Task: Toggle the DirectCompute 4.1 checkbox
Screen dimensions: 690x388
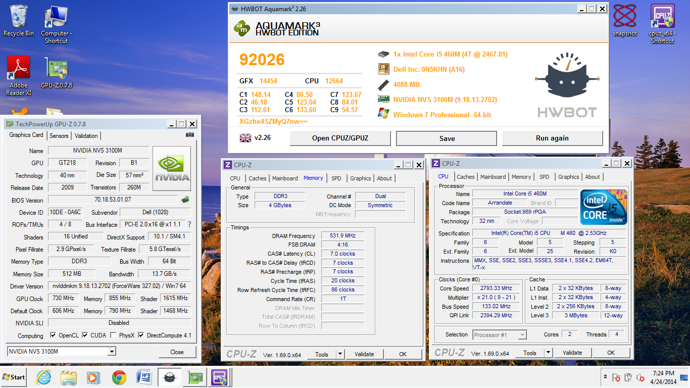Action: [x=141, y=335]
